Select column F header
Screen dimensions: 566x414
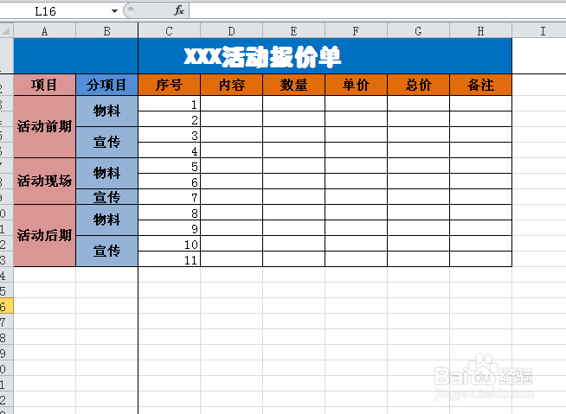(356, 31)
